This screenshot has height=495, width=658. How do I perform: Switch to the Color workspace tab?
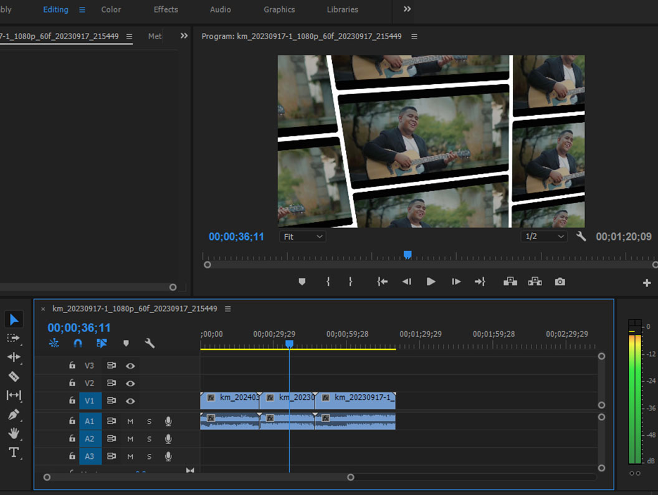[x=111, y=9]
